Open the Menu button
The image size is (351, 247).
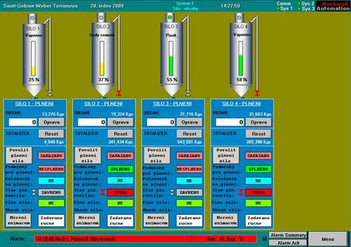click(327, 239)
